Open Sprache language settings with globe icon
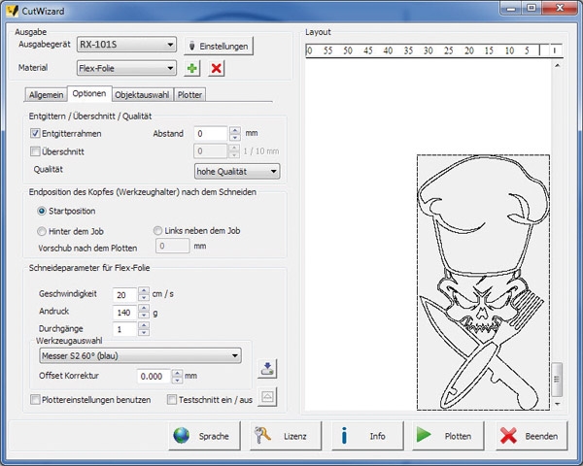This screenshot has height=466, width=583. coord(202,436)
